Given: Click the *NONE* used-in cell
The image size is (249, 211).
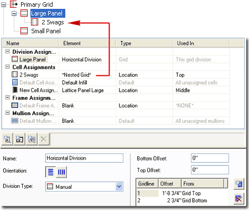Looking at the screenshot, I should coord(184,106).
